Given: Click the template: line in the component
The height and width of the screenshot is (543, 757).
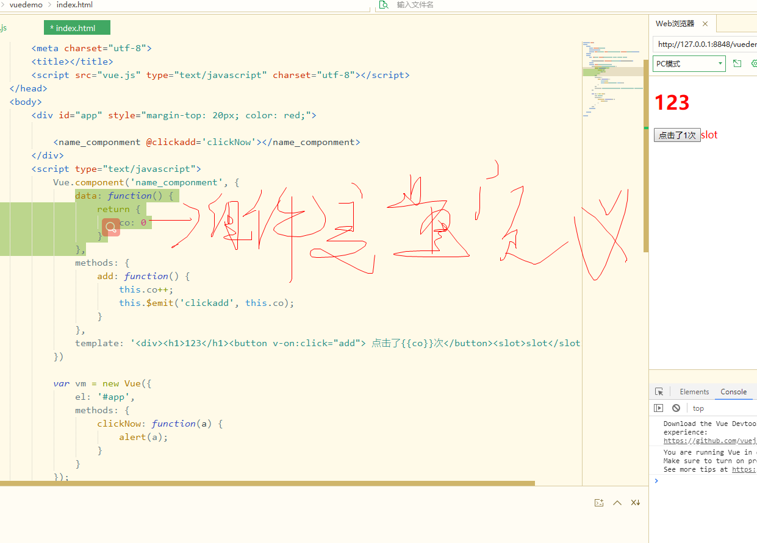Looking at the screenshot, I should [328, 343].
